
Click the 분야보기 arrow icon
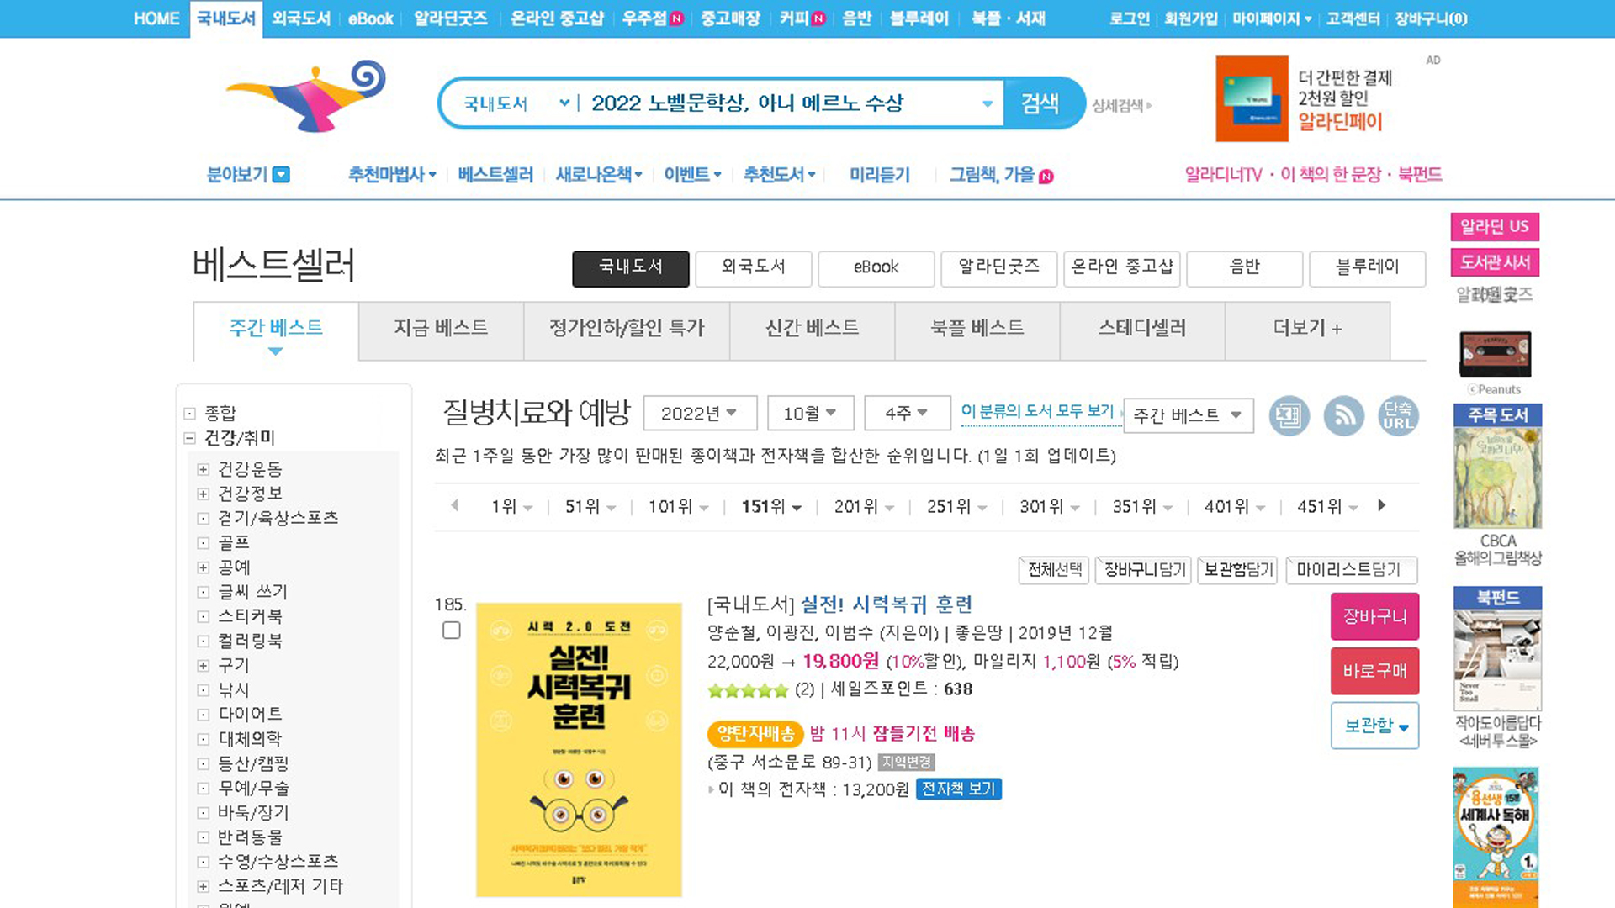[x=282, y=175]
